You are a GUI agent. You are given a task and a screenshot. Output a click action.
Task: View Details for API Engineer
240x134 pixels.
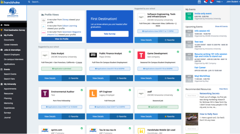point(98,116)
